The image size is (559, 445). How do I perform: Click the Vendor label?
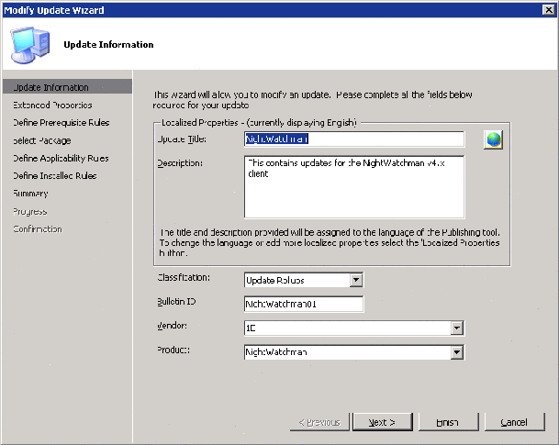(173, 326)
